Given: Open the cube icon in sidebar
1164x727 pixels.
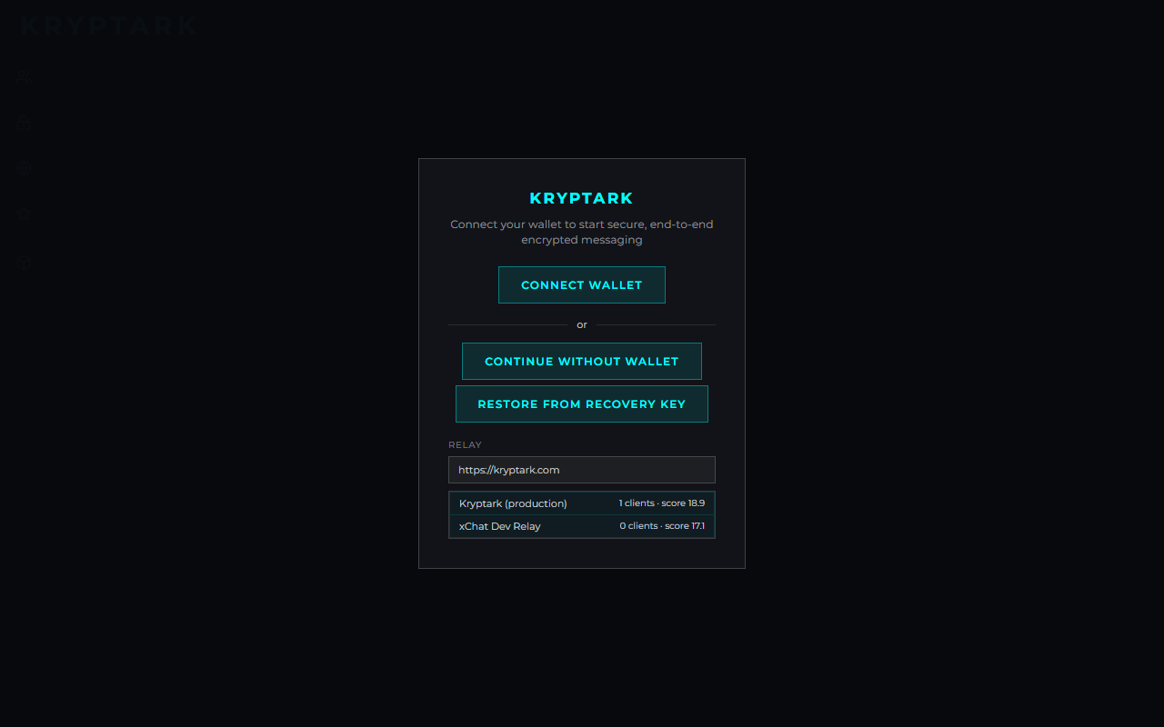Looking at the screenshot, I should [x=24, y=263].
